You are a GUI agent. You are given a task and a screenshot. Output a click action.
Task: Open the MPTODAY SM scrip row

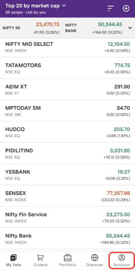[x=67, y=111]
